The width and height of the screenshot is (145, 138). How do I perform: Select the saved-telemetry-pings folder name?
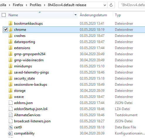(x=31, y=72)
